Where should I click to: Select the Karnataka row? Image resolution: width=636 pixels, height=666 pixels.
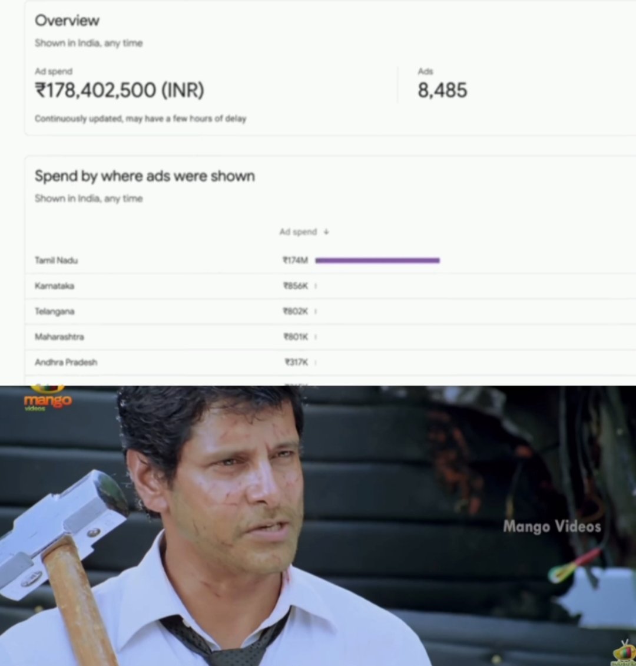click(330, 286)
